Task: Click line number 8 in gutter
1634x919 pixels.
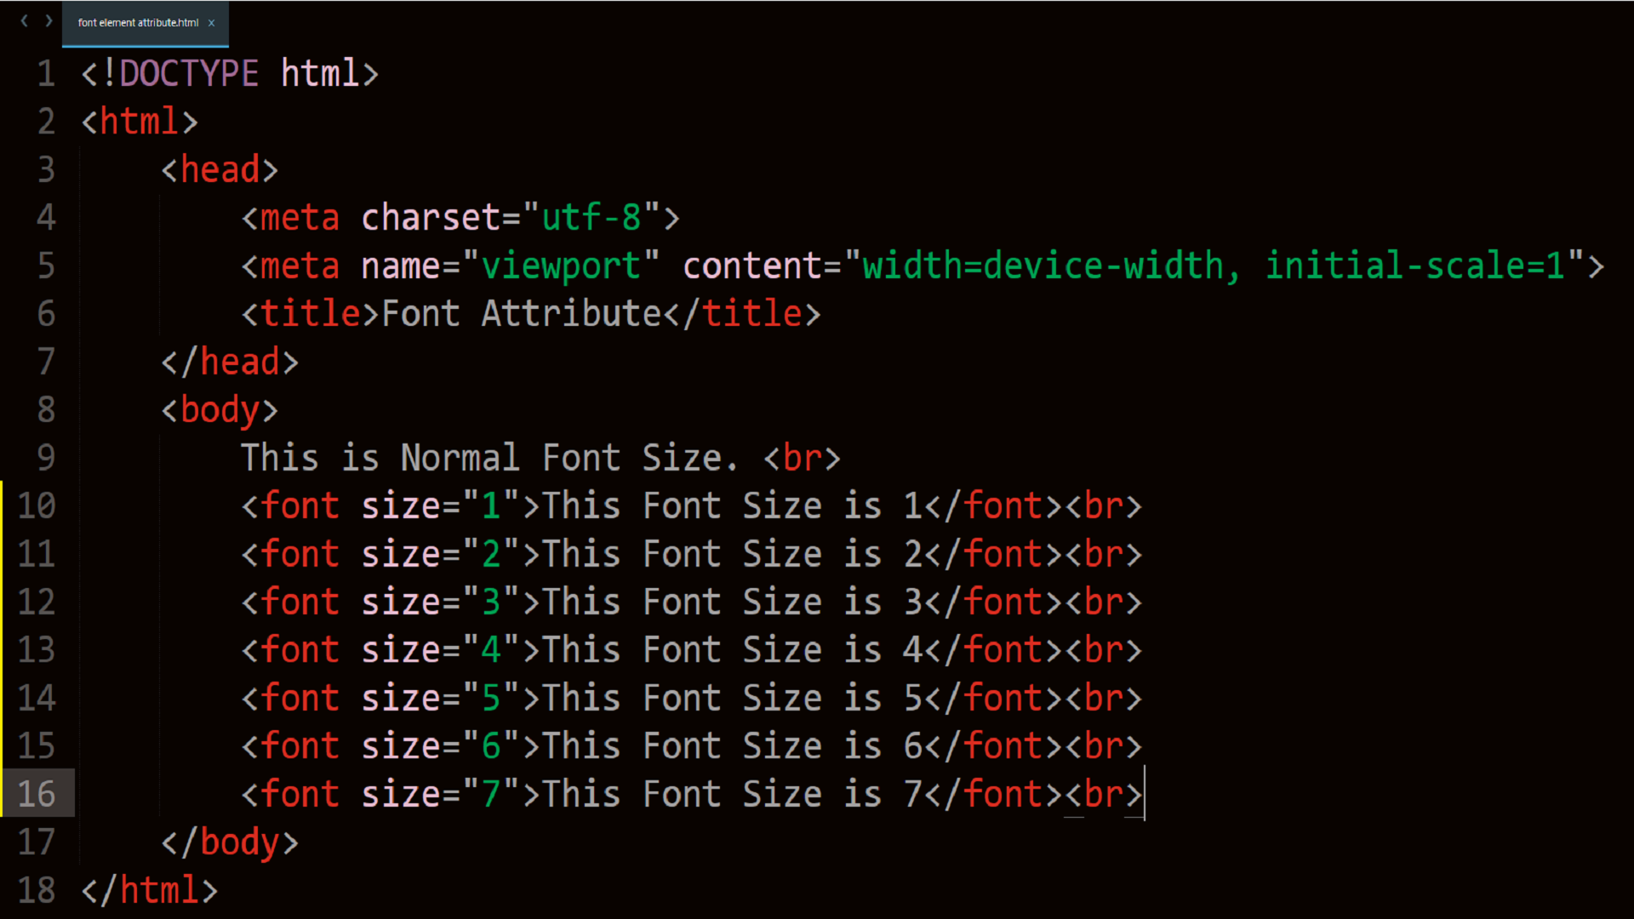Action: tap(46, 410)
